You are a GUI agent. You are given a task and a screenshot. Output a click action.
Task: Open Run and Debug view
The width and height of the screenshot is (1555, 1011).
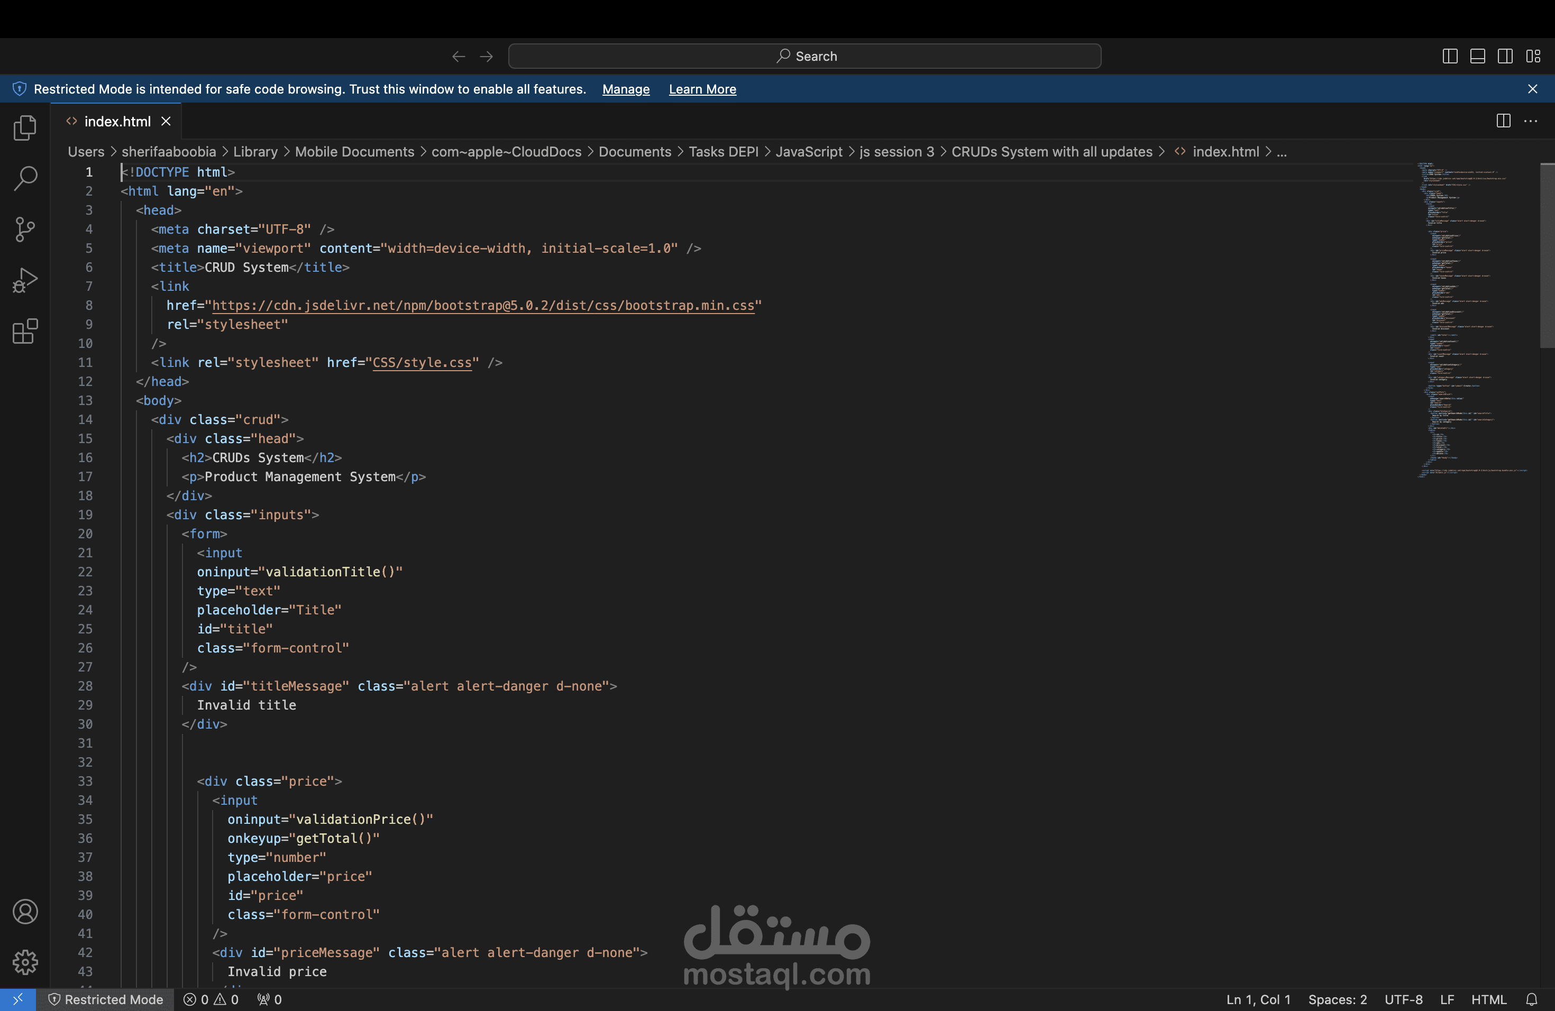pos(25,280)
